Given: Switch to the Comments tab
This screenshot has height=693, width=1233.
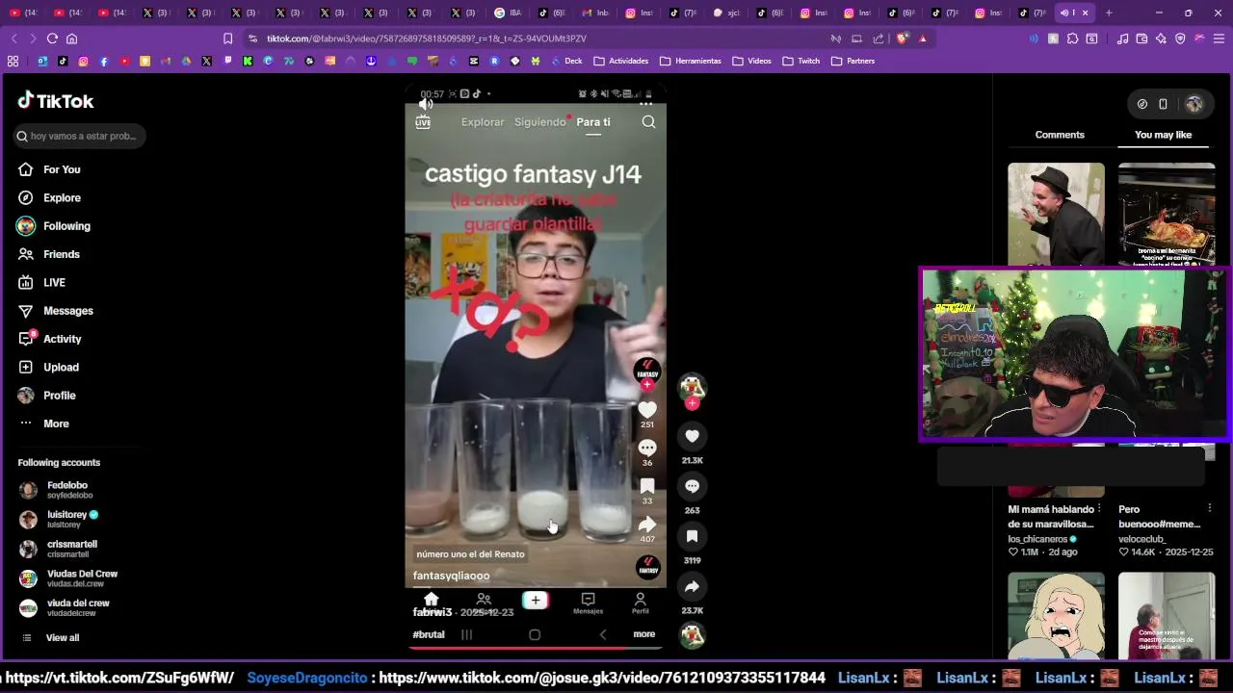Looking at the screenshot, I should (1060, 135).
